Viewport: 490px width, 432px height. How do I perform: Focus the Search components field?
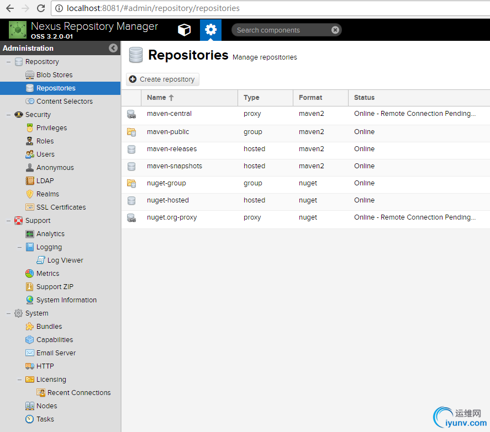(x=281, y=30)
